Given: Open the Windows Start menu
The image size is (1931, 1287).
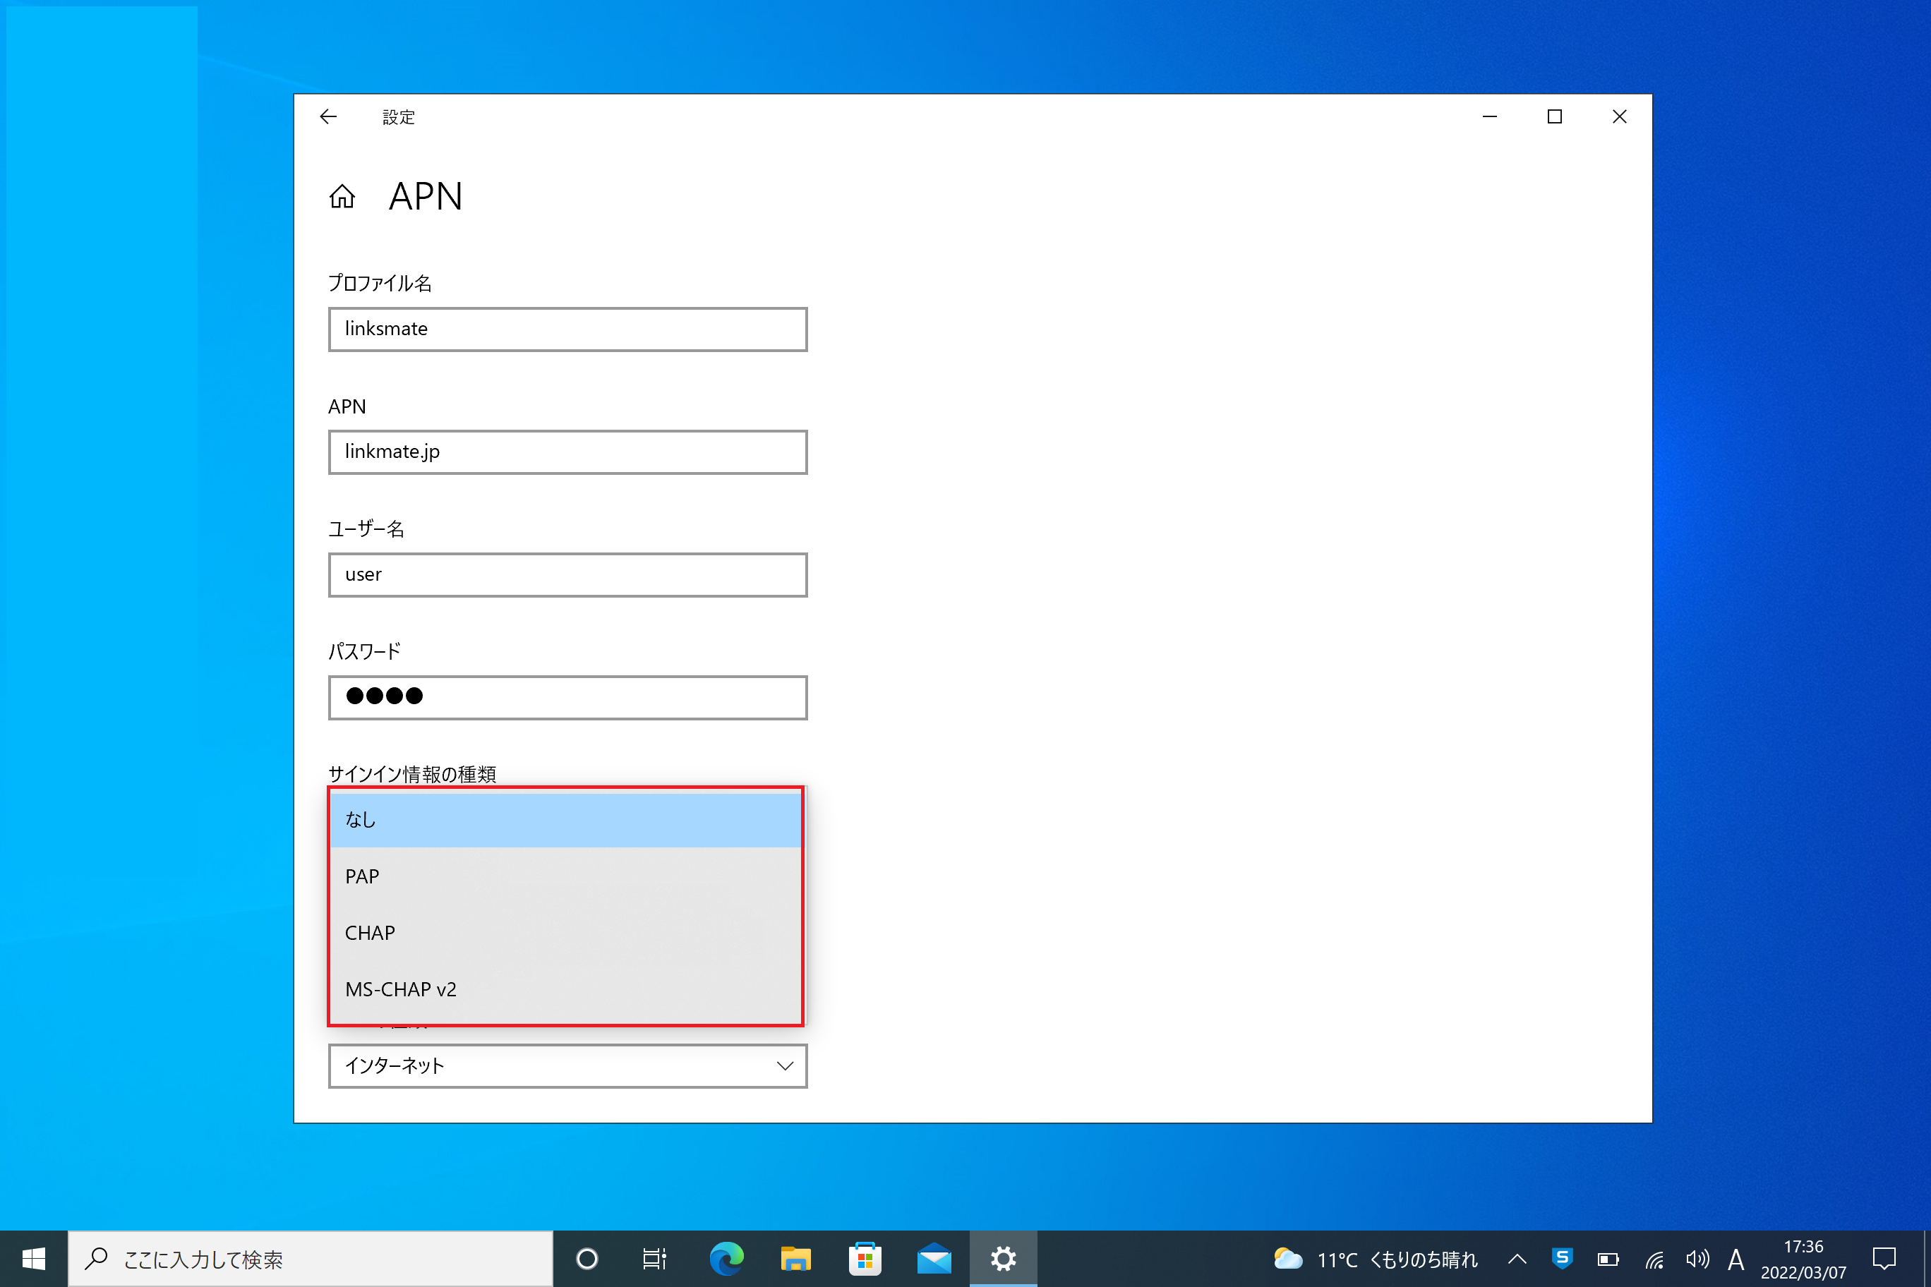Looking at the screenshot, I should (x=34, y=1259).
